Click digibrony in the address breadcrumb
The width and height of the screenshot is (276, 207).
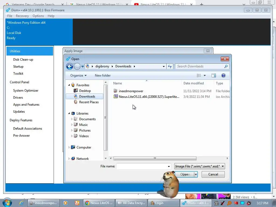102,66
